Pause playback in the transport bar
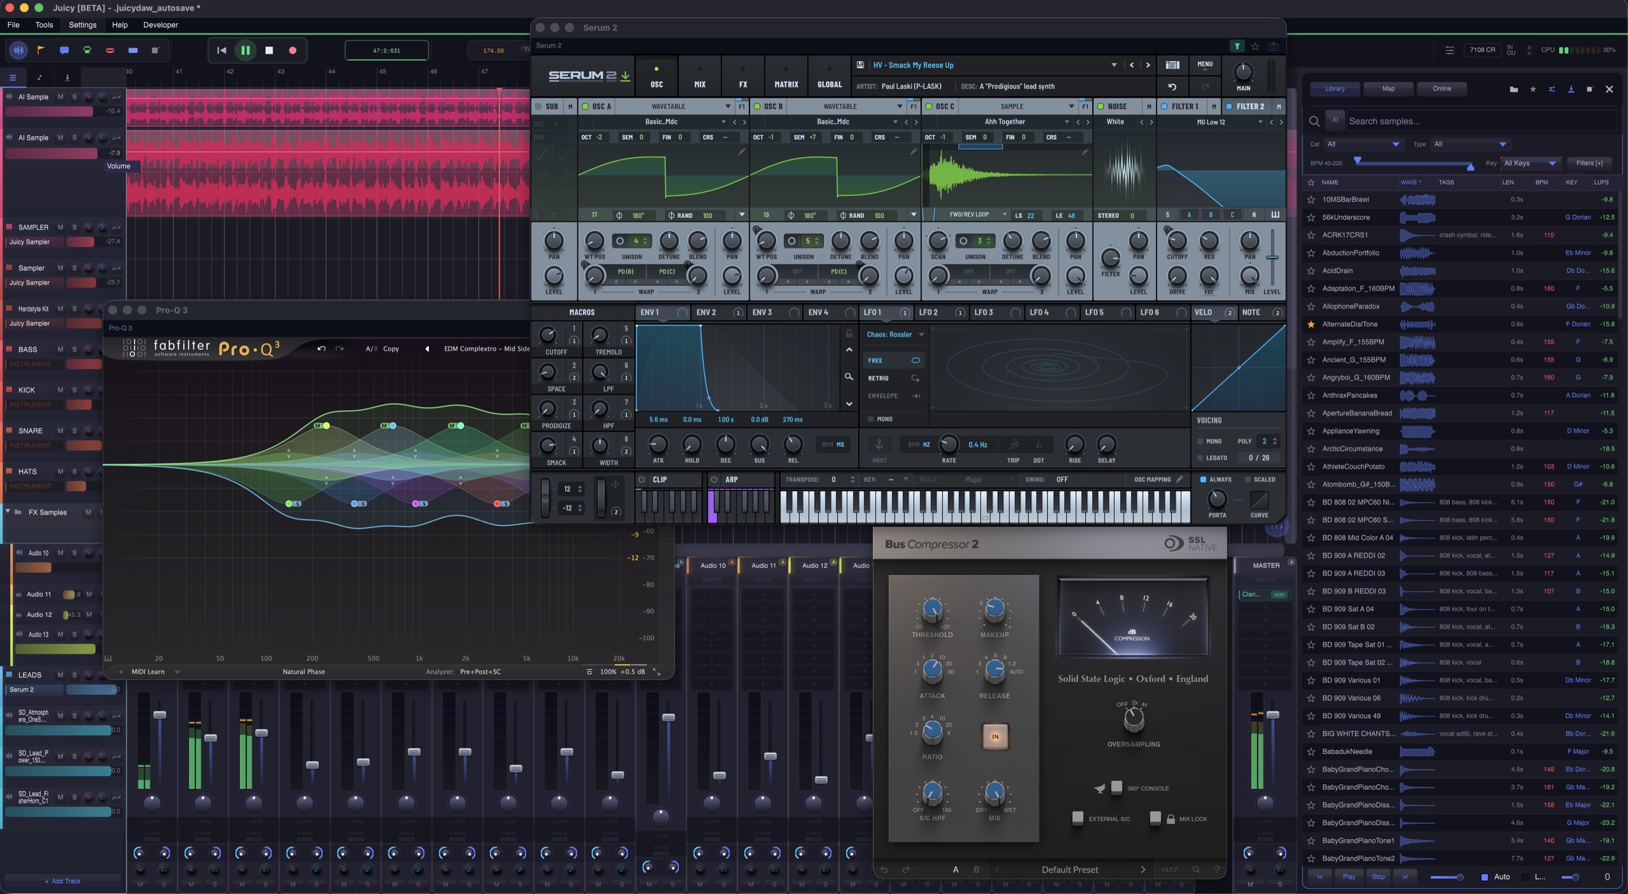This screenshot has width=1628, height=894. (x=245, y=50)
